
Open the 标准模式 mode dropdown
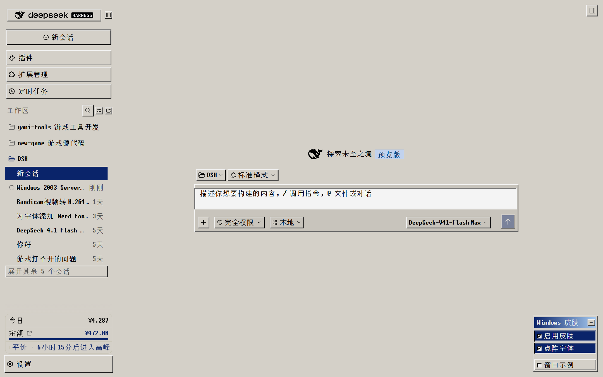point(253,175)
